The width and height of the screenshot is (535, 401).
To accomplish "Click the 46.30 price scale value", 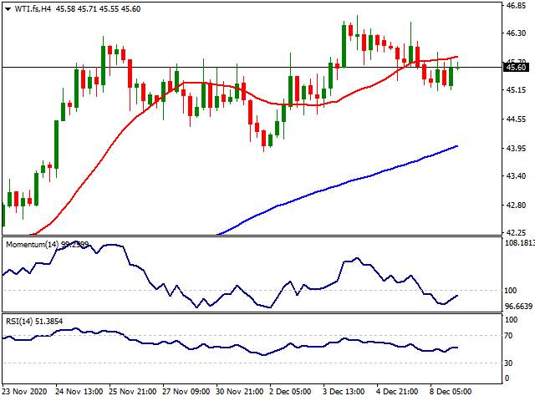I will tap(516, 33).
